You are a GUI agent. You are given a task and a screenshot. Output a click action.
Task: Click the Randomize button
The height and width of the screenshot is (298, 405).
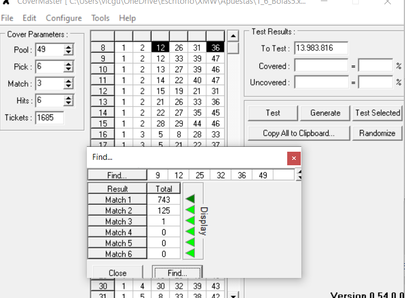pyautogui.click(x=377, y=133)
